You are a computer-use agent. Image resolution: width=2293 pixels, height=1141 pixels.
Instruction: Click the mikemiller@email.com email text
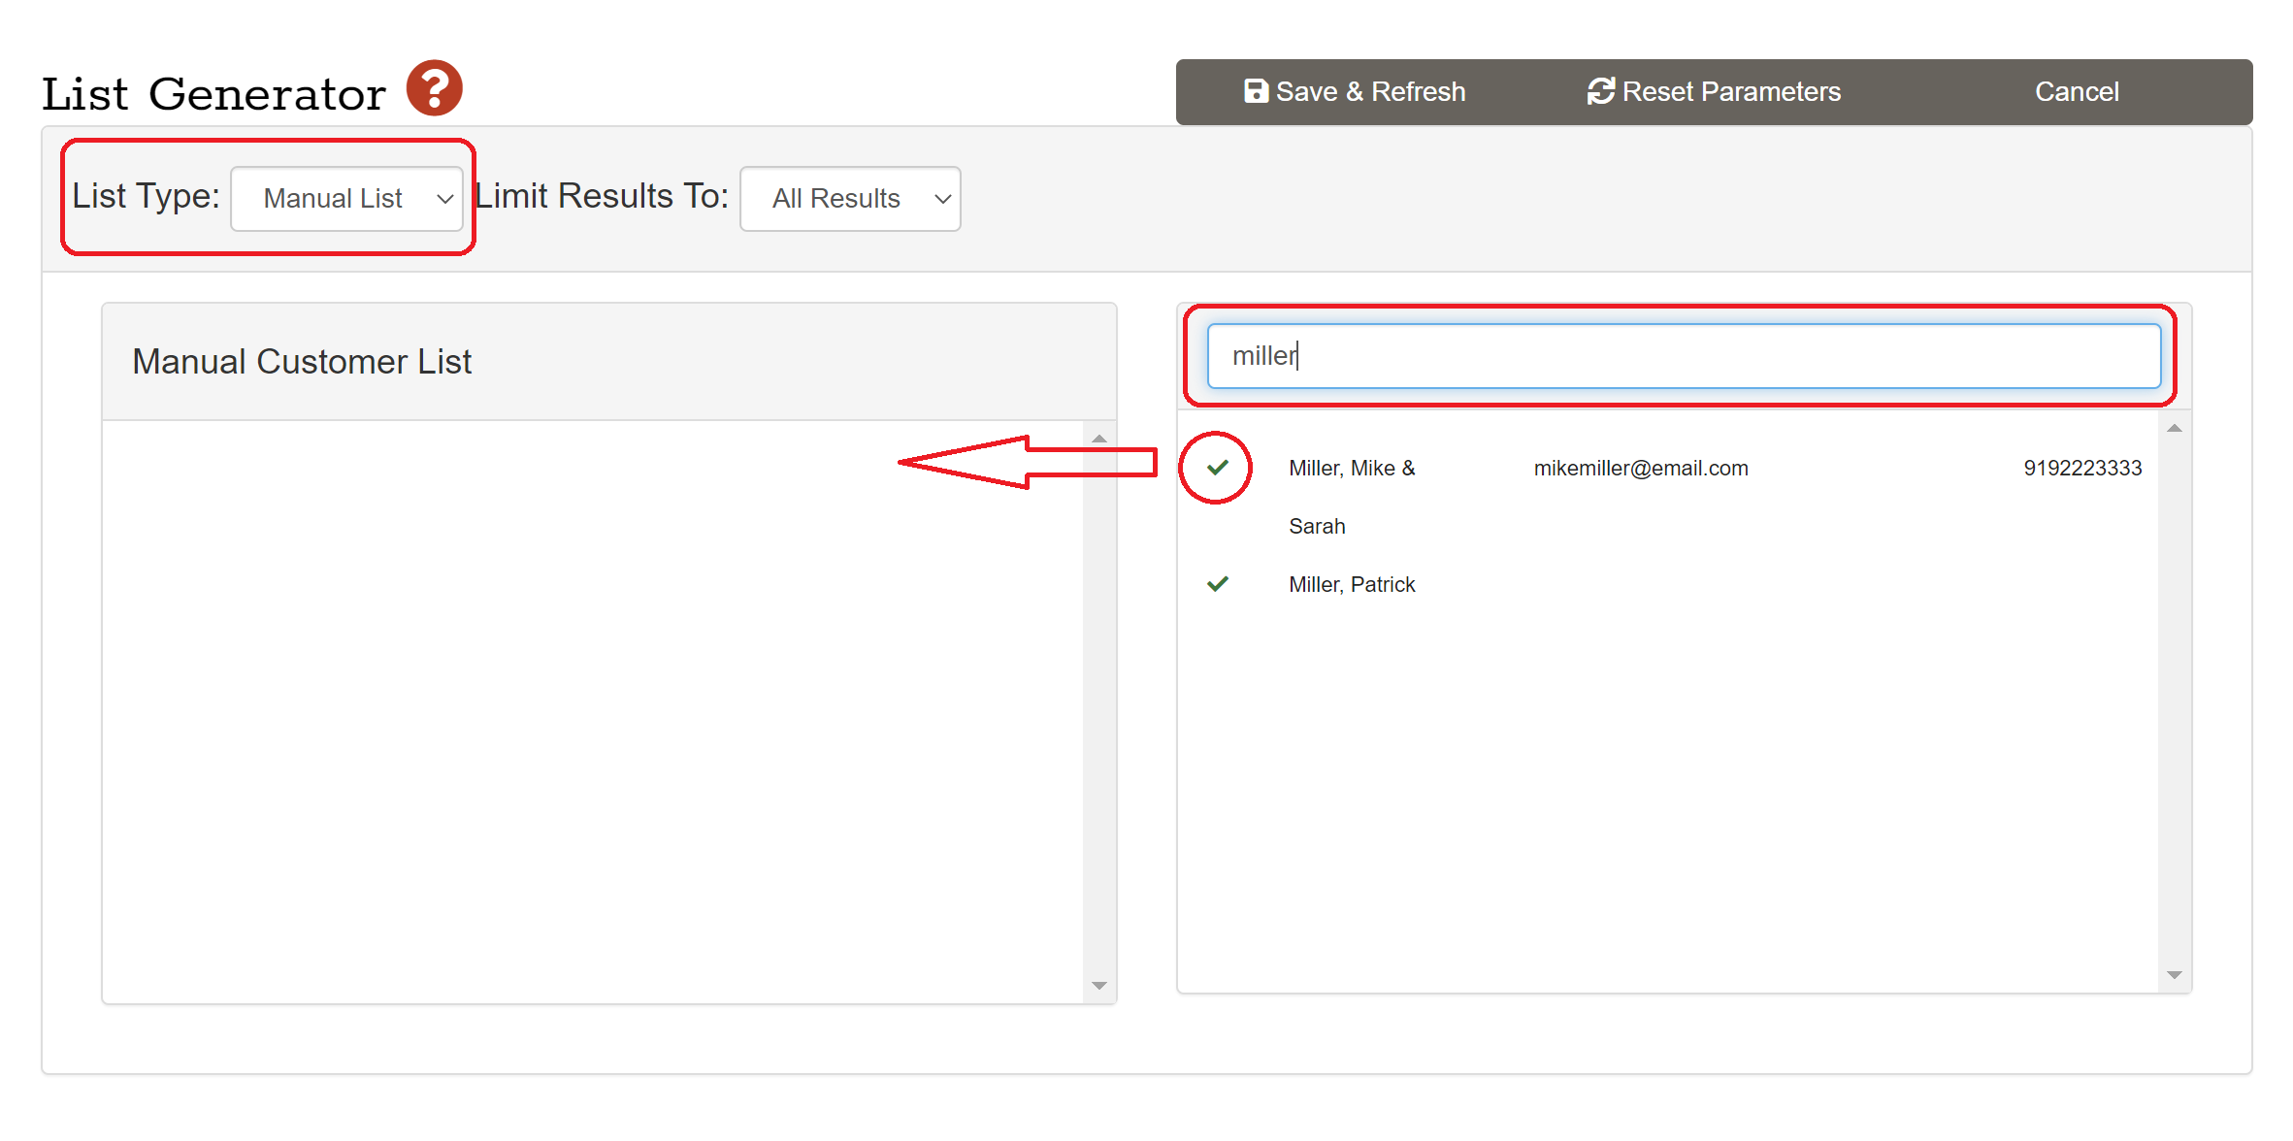(1640, 469)
